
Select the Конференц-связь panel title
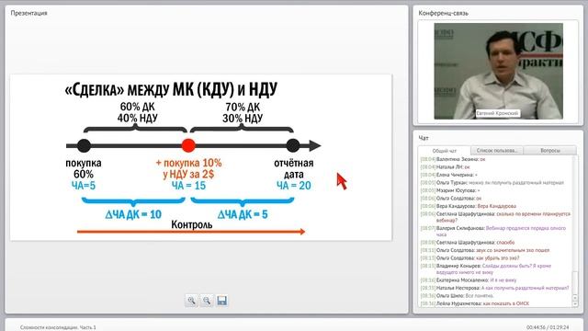click(443, 13)
